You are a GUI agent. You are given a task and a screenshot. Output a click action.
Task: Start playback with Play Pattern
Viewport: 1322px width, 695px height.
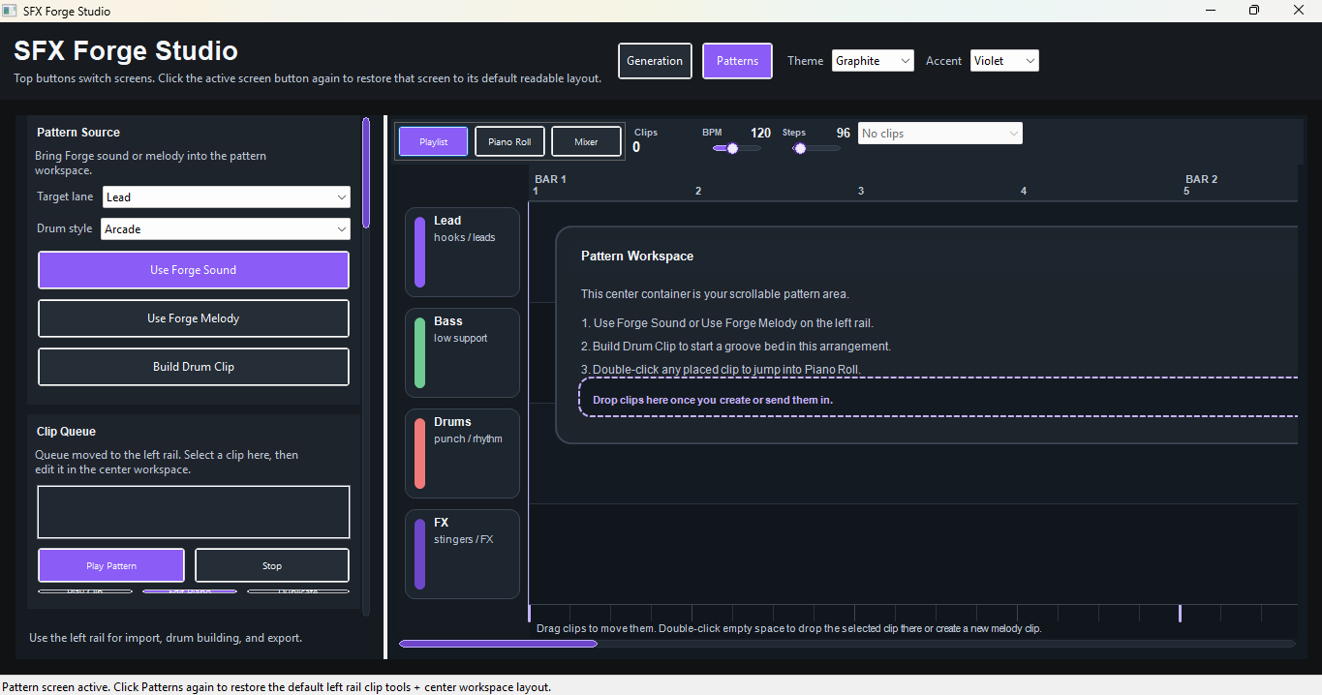point(111,565)
